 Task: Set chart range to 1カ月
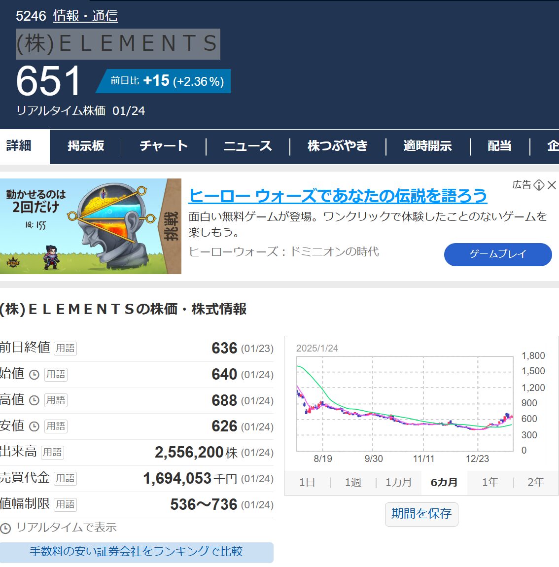click(x=398, y=482)
